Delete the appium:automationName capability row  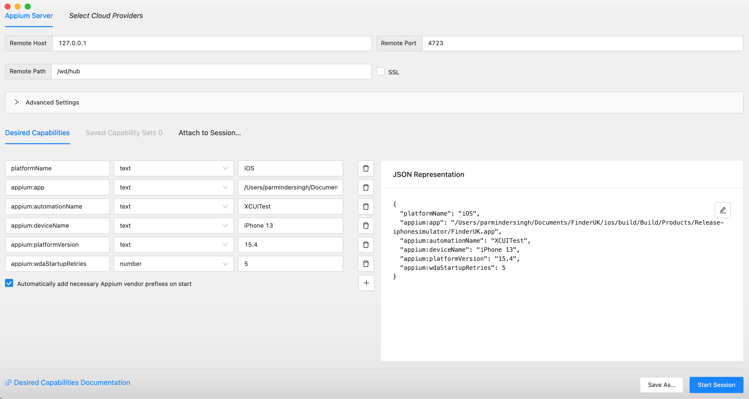pyautogui.click(x=366, y=206)
